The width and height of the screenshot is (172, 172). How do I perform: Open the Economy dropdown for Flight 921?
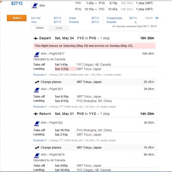pos(40,107)
